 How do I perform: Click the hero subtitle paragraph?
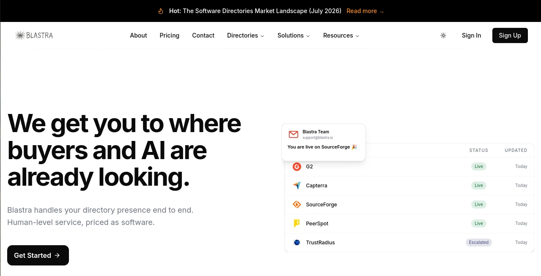100,216
